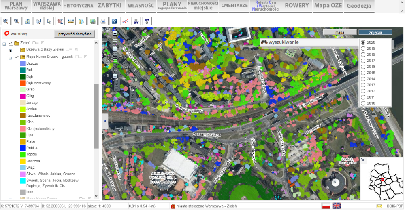Click slider icon beside Drzewa z Bazy Zieleni
405x210 pixels.
pos(69,50)
